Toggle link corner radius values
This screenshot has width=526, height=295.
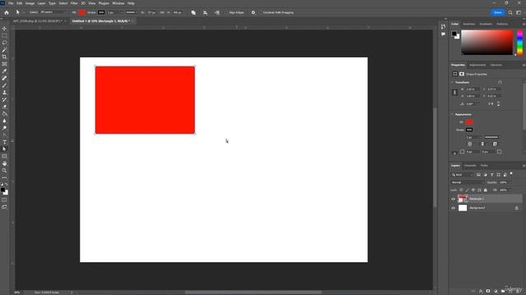tap(455, 152)
